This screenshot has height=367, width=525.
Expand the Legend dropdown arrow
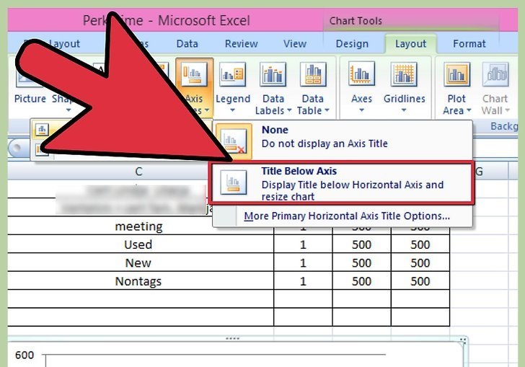232,110
